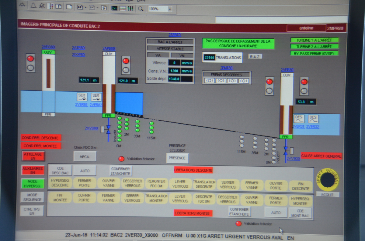Click the magnifying glass search icon
The width and height of the screenshot is (365, 241).
141,8
